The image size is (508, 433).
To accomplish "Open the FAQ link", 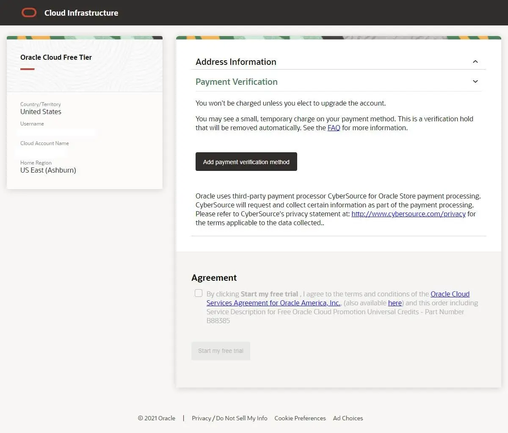I will click(x=334, y=128).
